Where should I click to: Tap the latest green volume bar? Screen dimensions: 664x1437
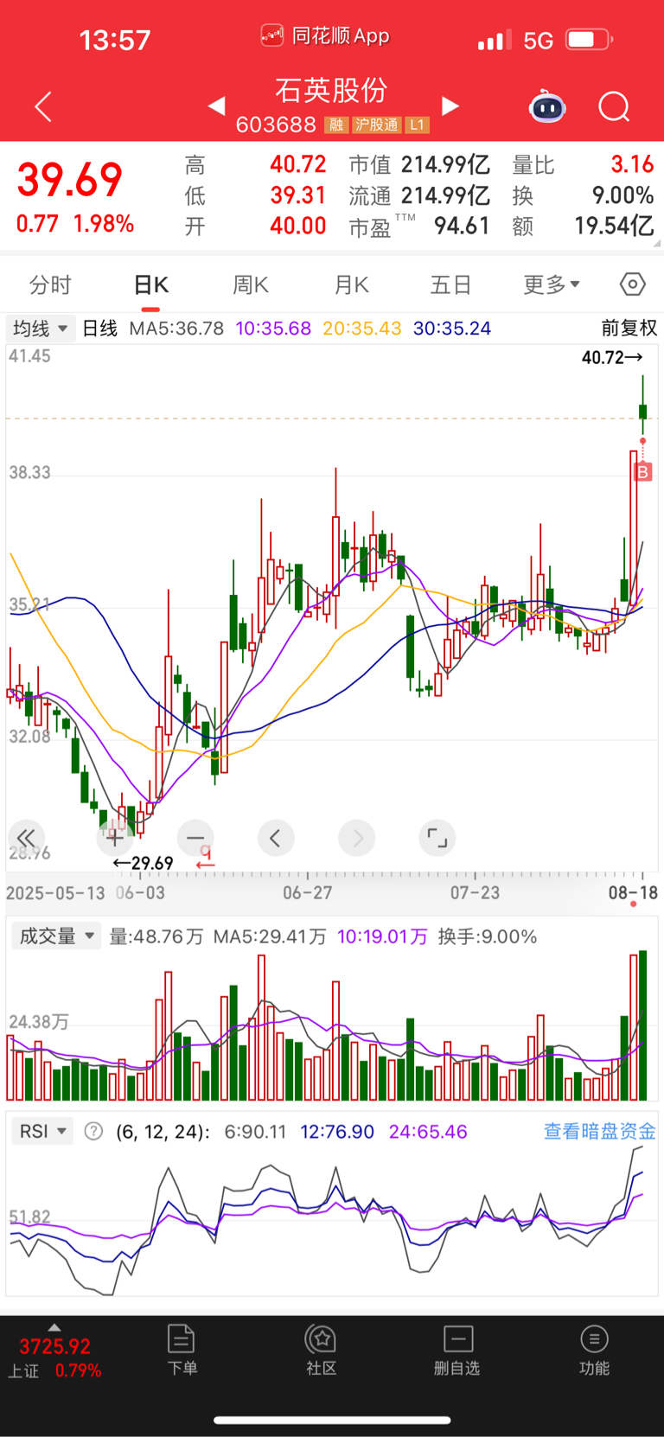643,1025
